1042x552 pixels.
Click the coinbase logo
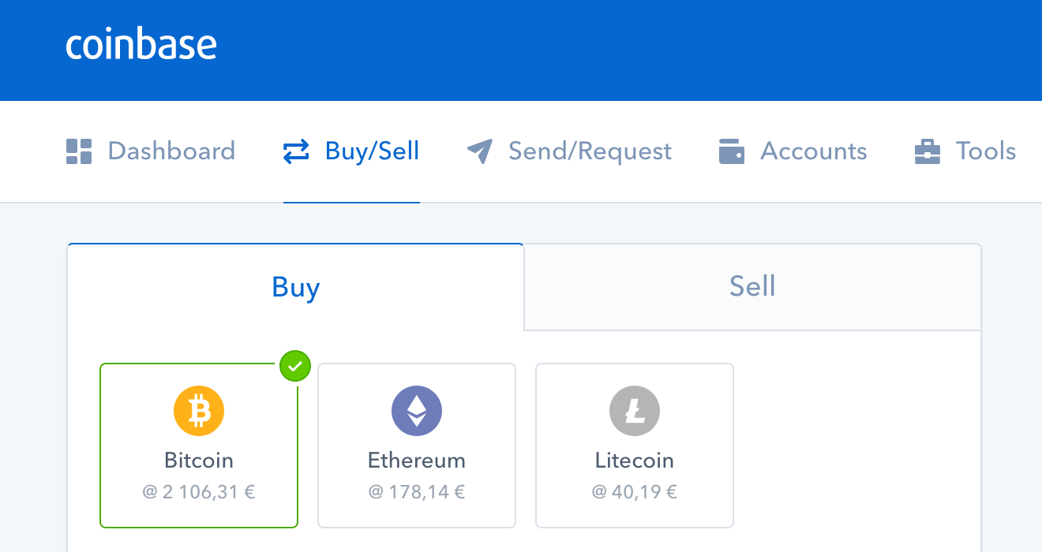141,45
